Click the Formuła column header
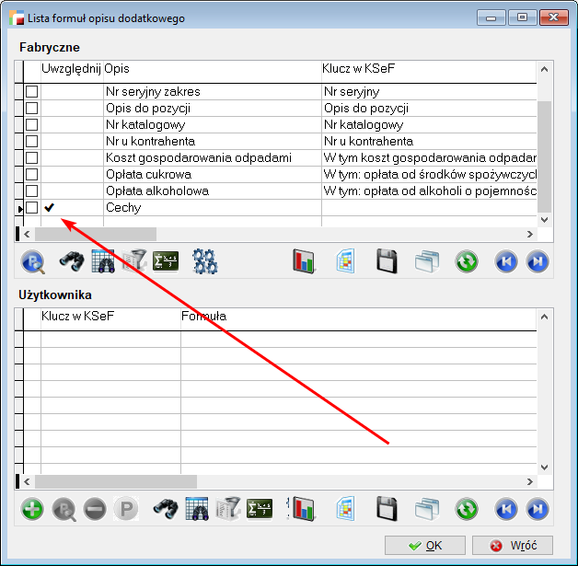 (357, 317)
